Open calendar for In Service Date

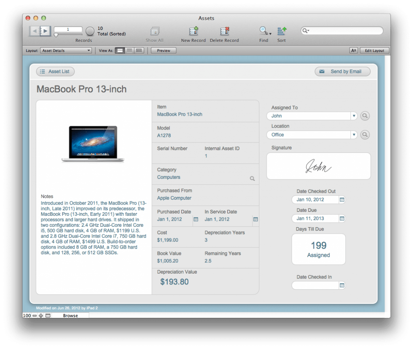click(x=255, y=219)
